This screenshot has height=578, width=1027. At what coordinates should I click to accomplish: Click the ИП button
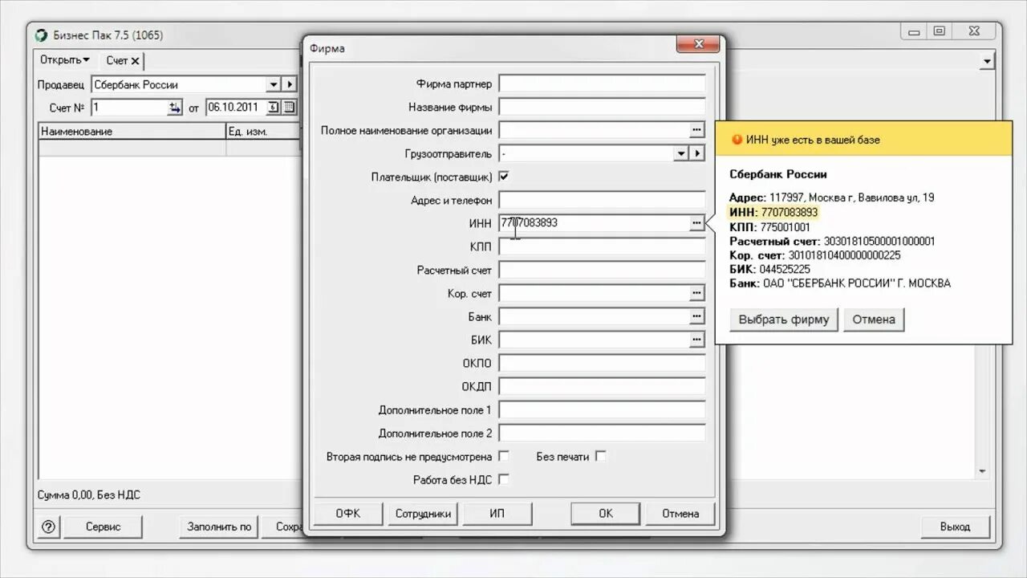coord(497,514)
